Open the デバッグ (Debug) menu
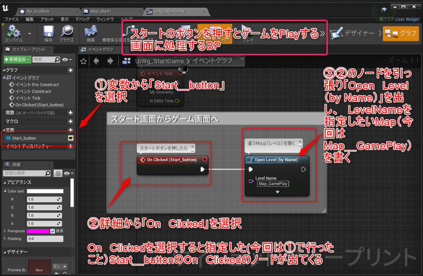This screenshot has height=276, width=423. point(83,19)
